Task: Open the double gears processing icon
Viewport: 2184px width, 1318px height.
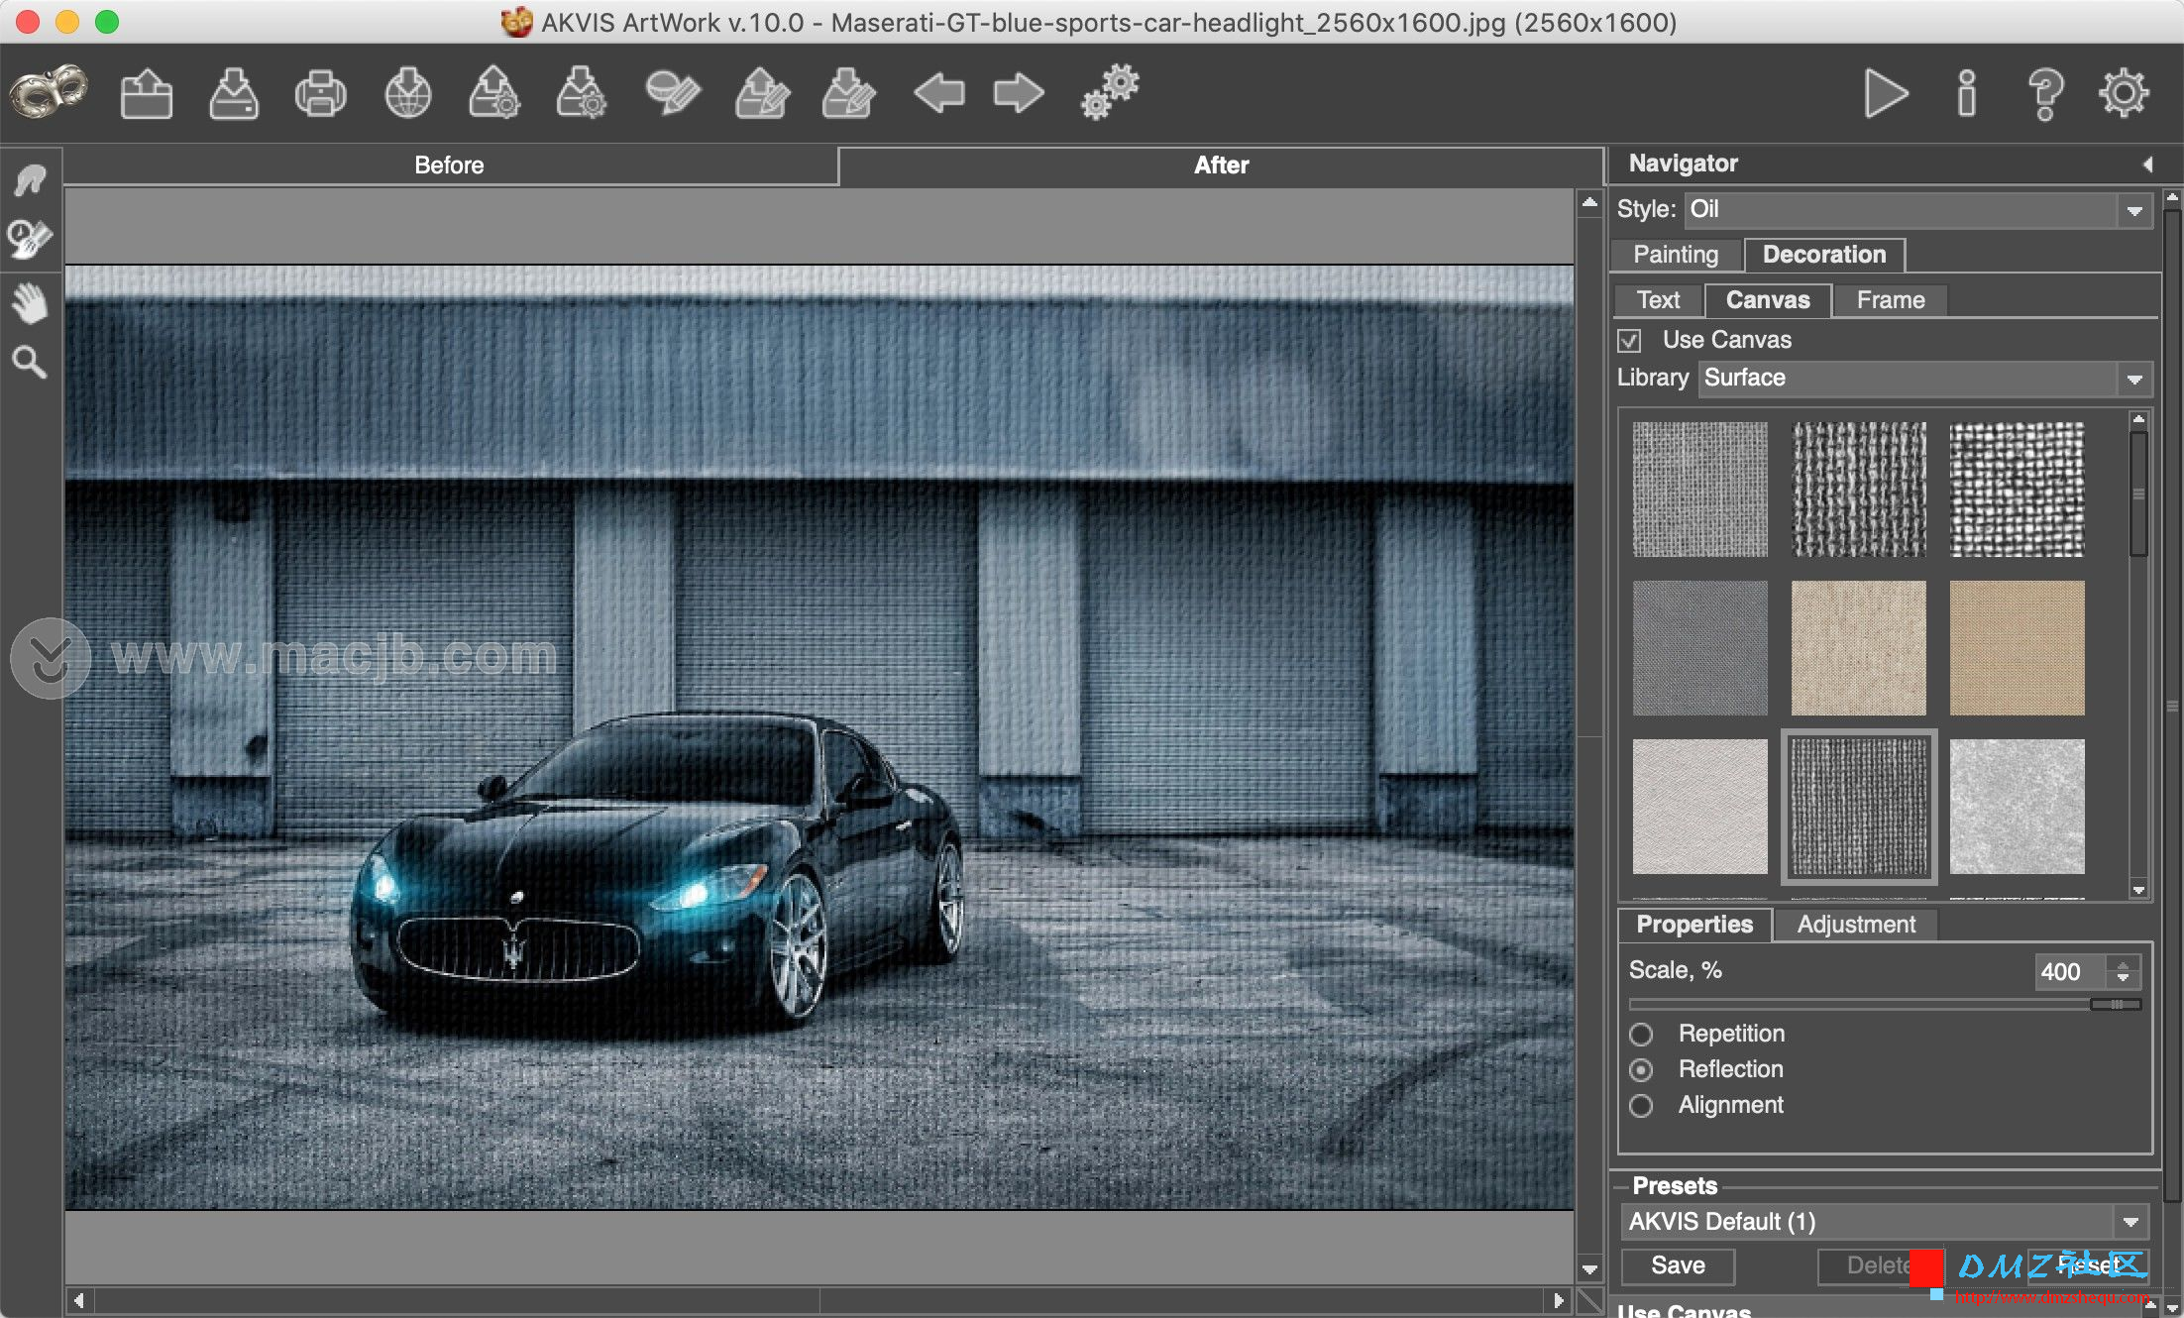Action: coord(1110,93)
